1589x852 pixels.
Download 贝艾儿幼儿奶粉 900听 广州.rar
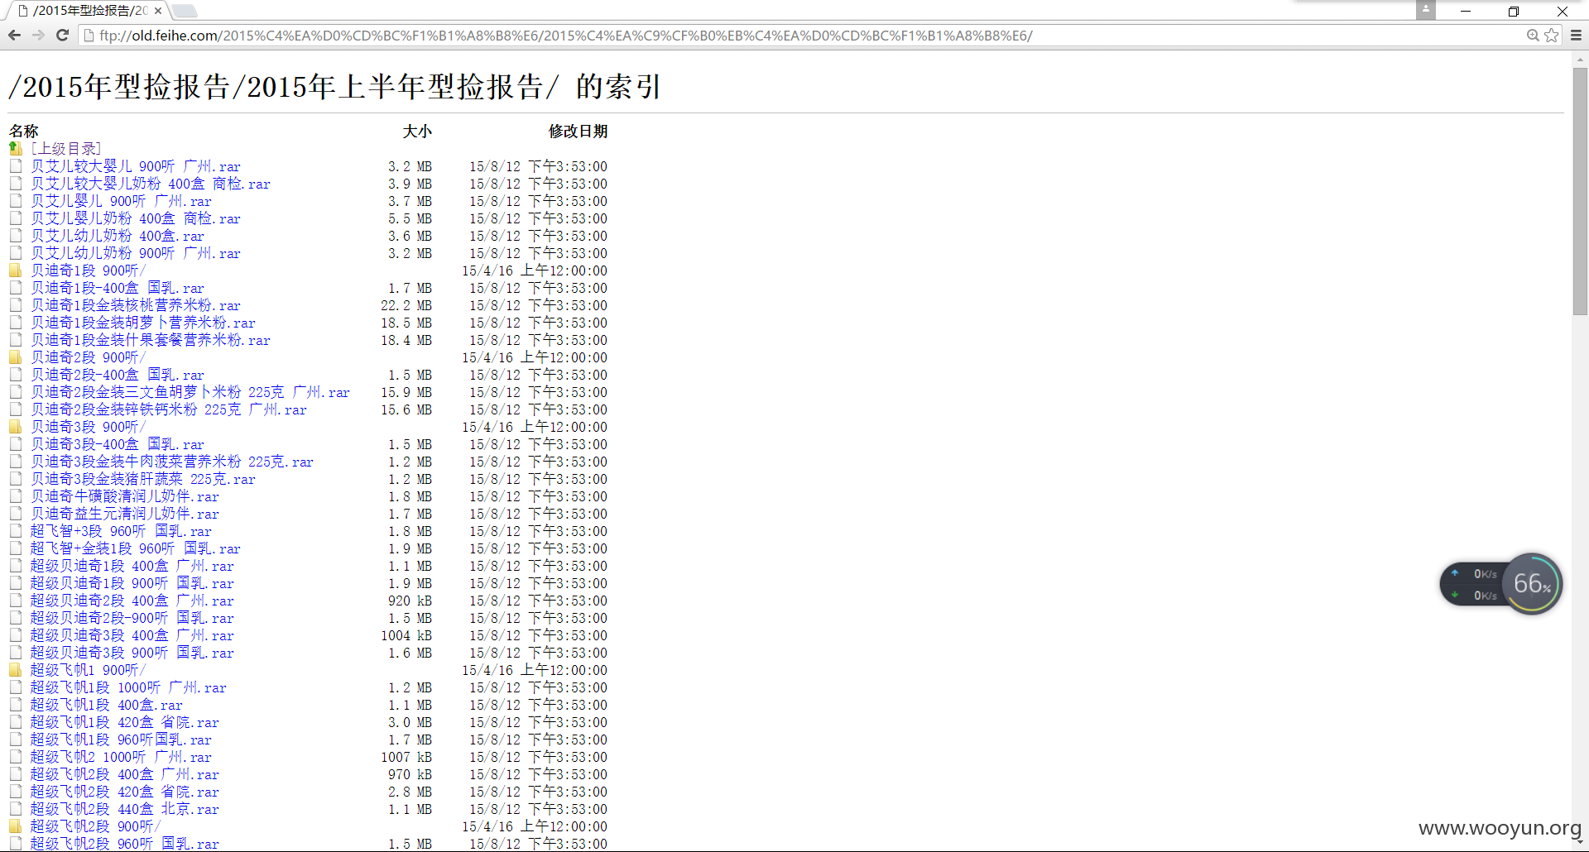click(x=136, y=253)
